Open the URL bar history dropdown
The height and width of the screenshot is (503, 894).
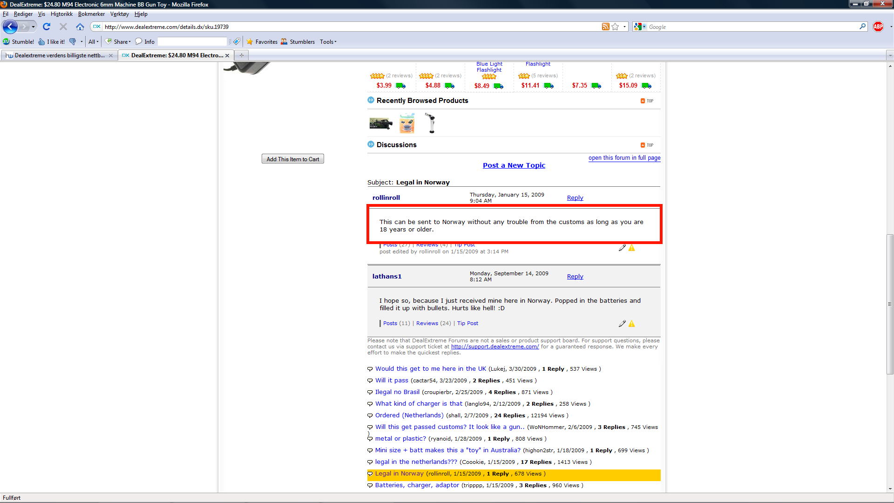[625, 27]
